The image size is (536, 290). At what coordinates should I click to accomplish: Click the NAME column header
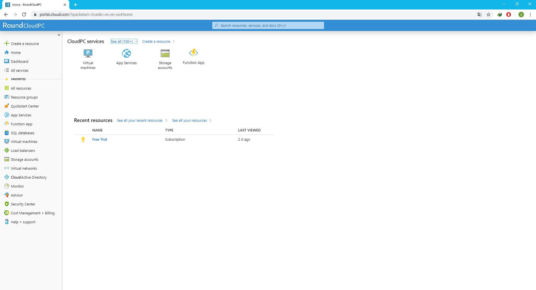pos(97,130)
